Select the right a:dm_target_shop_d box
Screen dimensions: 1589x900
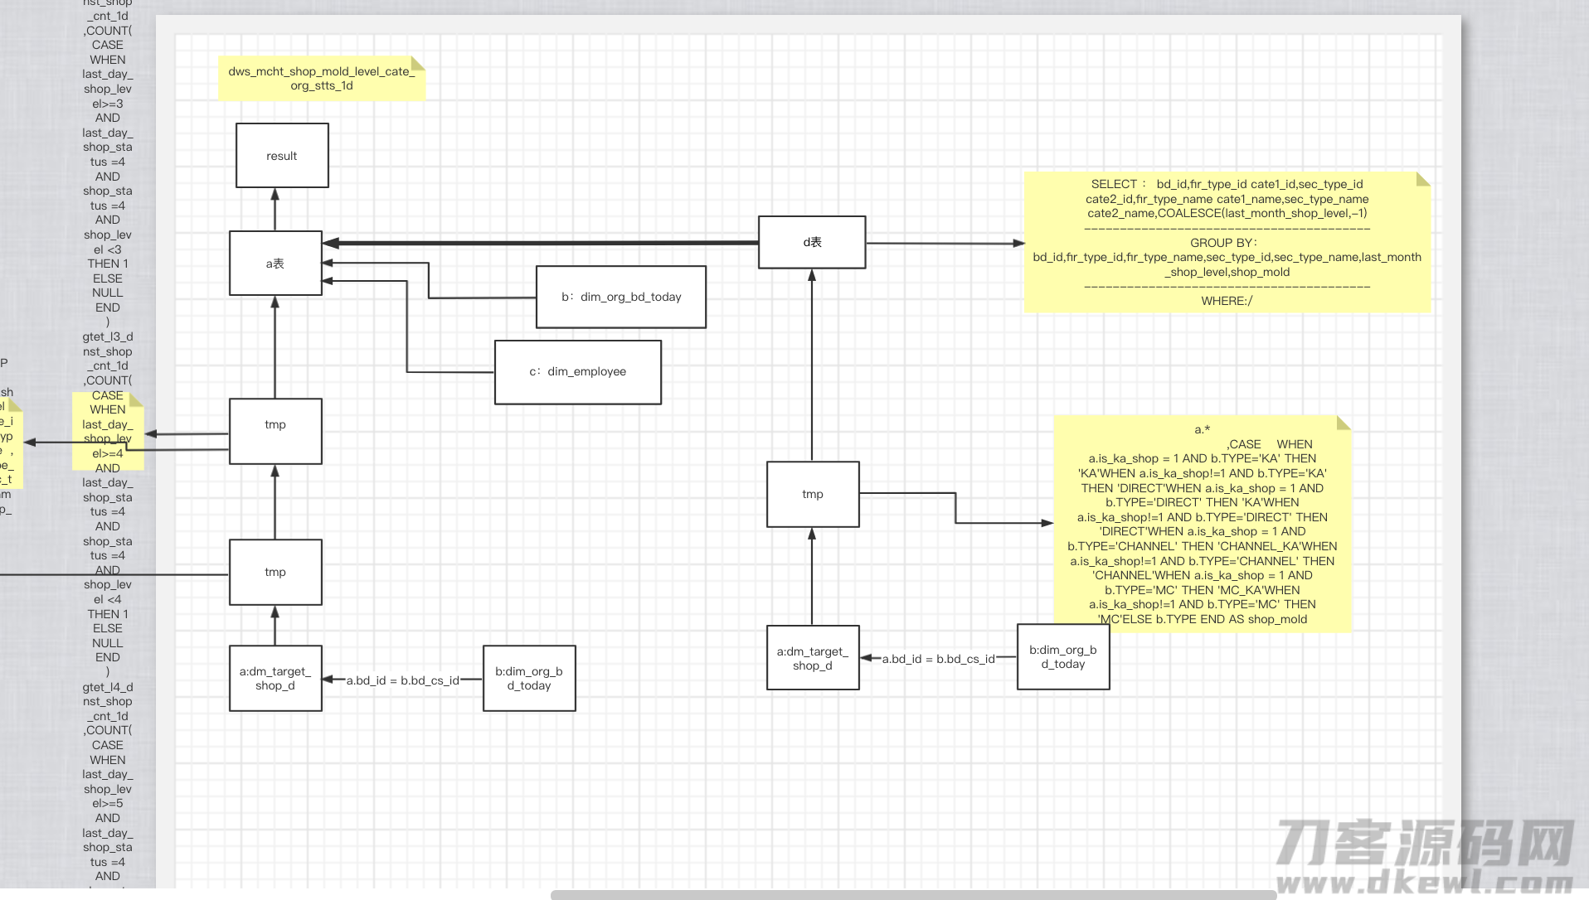tap(813, 658)
